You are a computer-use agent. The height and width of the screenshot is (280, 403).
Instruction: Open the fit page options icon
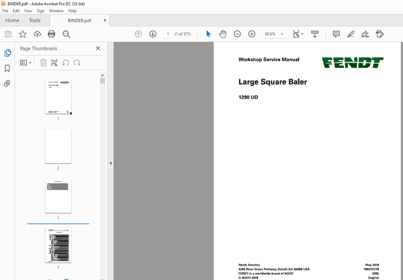tap(298, 34)
